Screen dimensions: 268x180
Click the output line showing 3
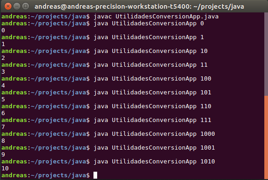[x=3, y=72]
